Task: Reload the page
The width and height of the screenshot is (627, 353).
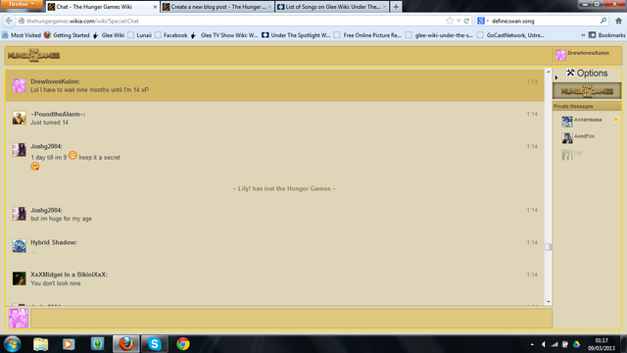Action: pos(466,21)
